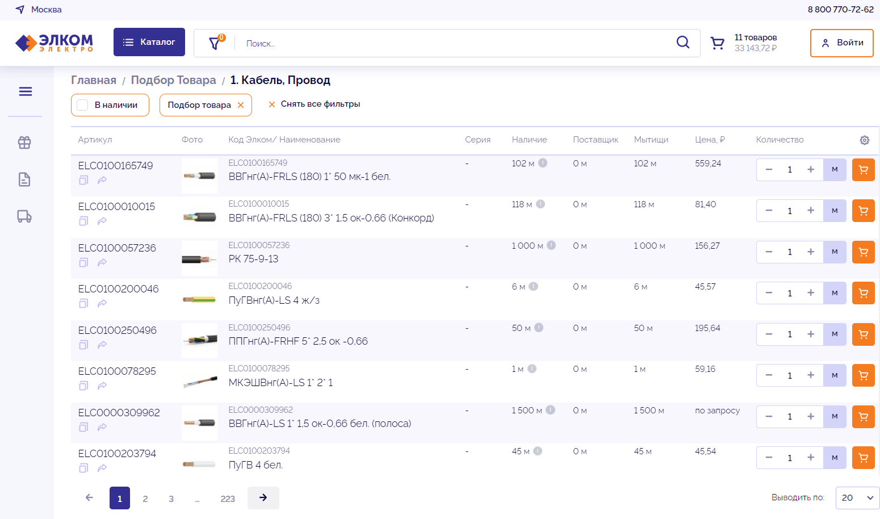Open the gift promotions sidebar icon
The image size is (880, 519).
24,143
